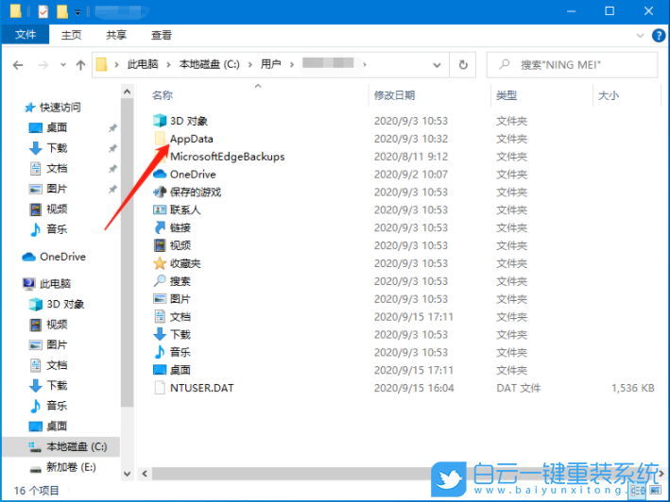Click the refresh button next to address bar
Screen dimensions: 670x502
(463, 65)
